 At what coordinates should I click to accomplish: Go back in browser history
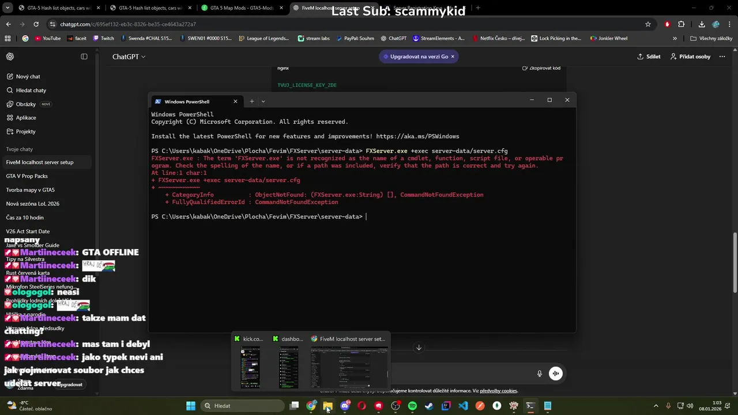tap(8, 24)
